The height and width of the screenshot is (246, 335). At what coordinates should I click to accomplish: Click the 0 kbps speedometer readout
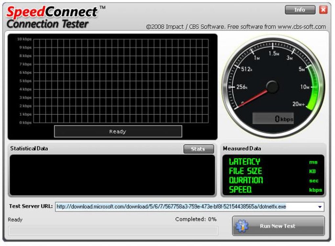pos(273,118)
